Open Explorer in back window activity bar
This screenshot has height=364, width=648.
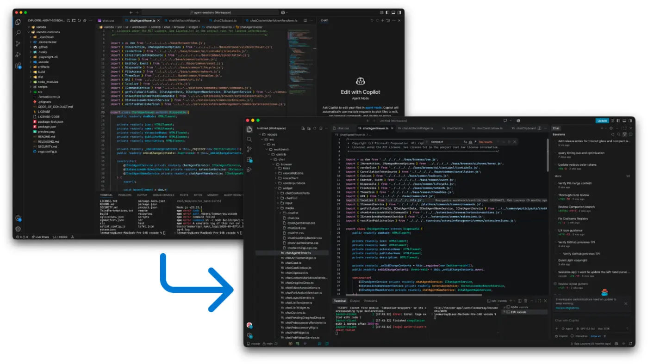pyautogui.click(x=18, y=22)
